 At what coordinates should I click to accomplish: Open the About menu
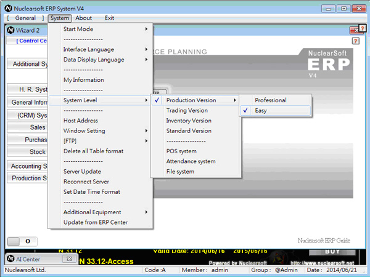(83, 18)
